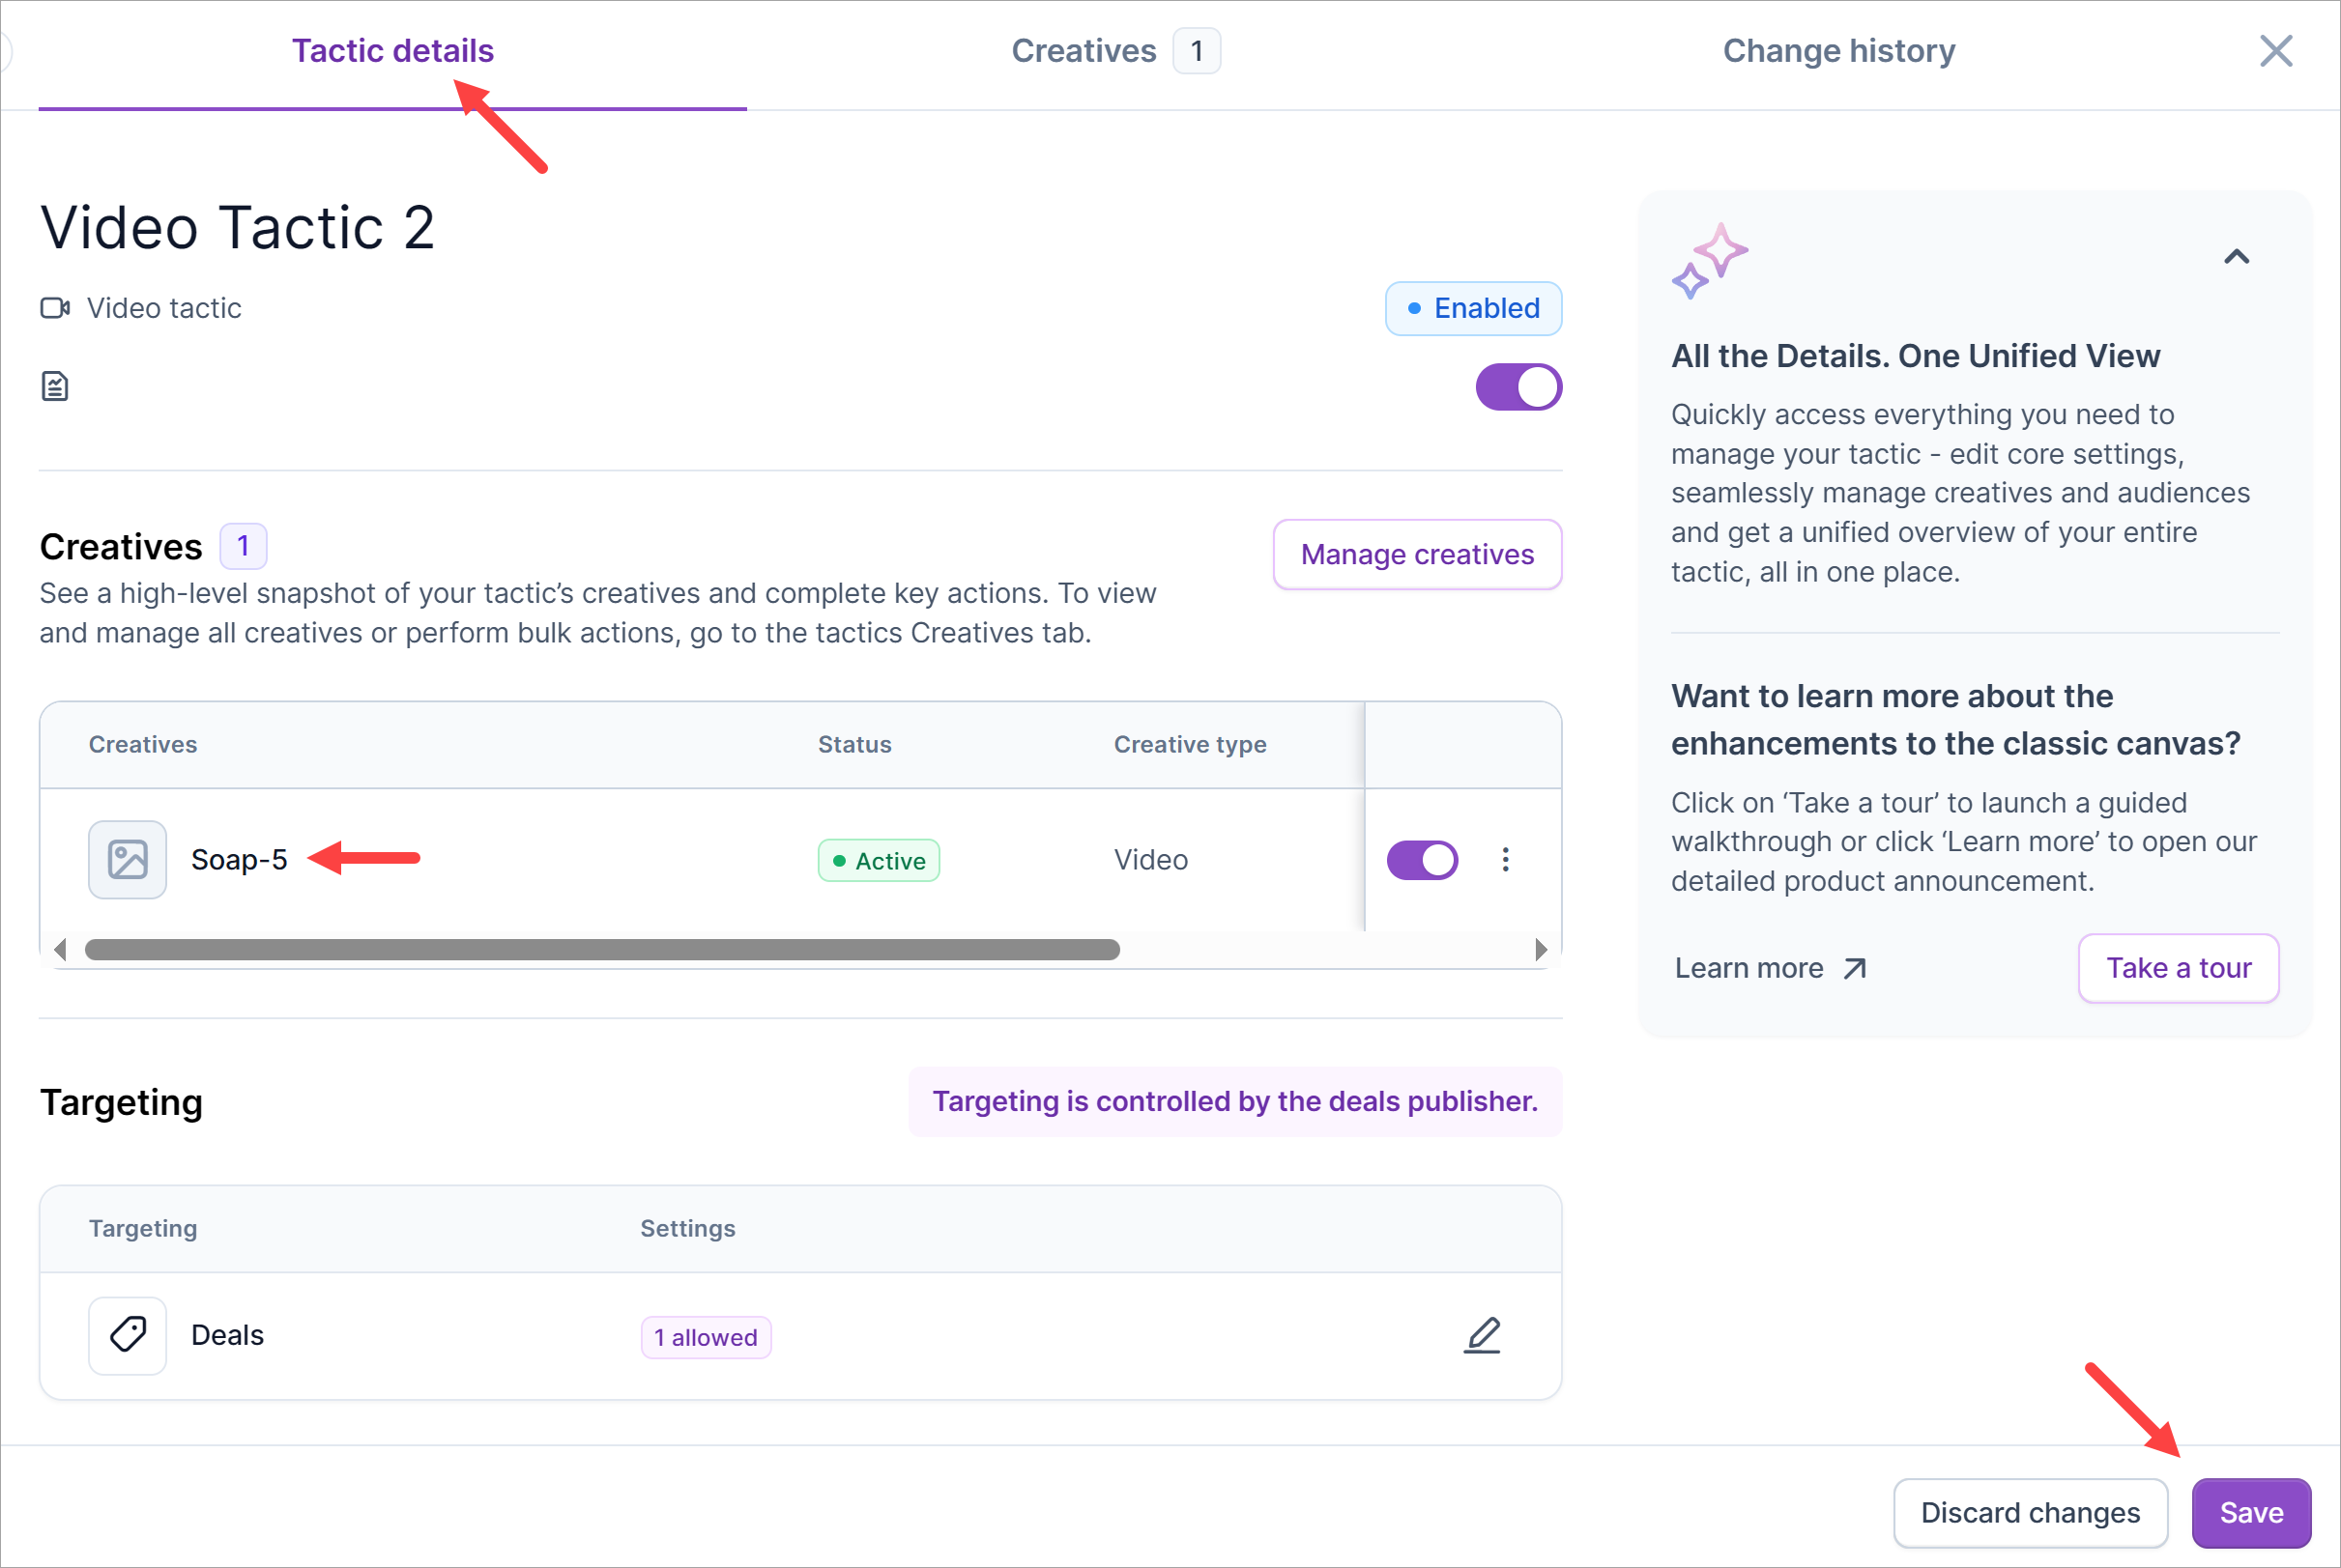Screen dimensions: 2341x1568
Task: Click the Learn more external arrow icon
Action: [x=1854, y=968]
